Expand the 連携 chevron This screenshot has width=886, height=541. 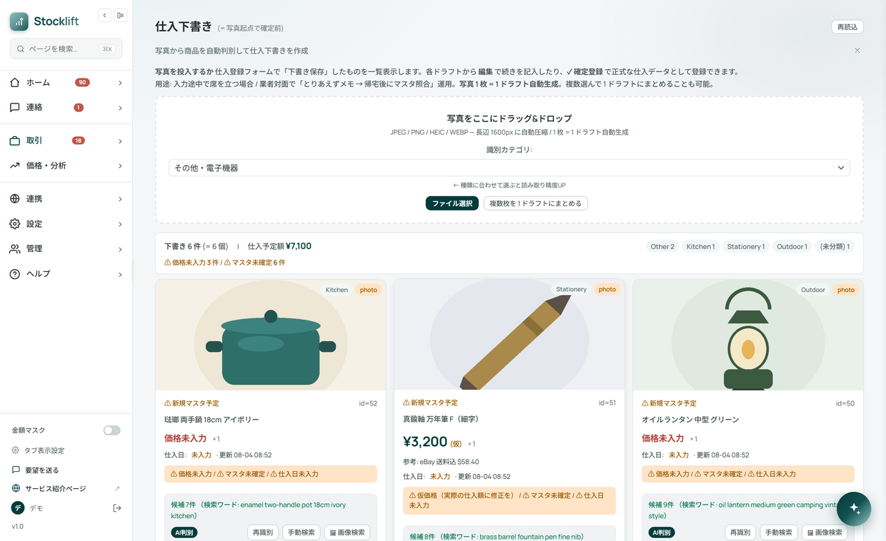click(x=120, y=199)
